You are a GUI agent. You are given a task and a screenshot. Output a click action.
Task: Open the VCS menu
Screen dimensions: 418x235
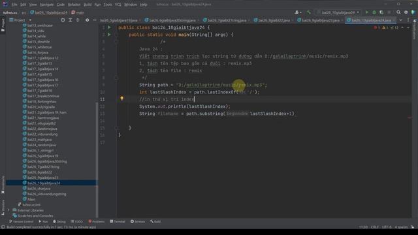coord(118,5)
